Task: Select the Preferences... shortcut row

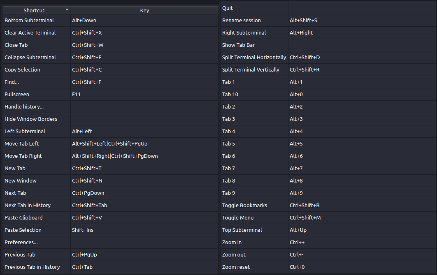Action: click(111, 243)
